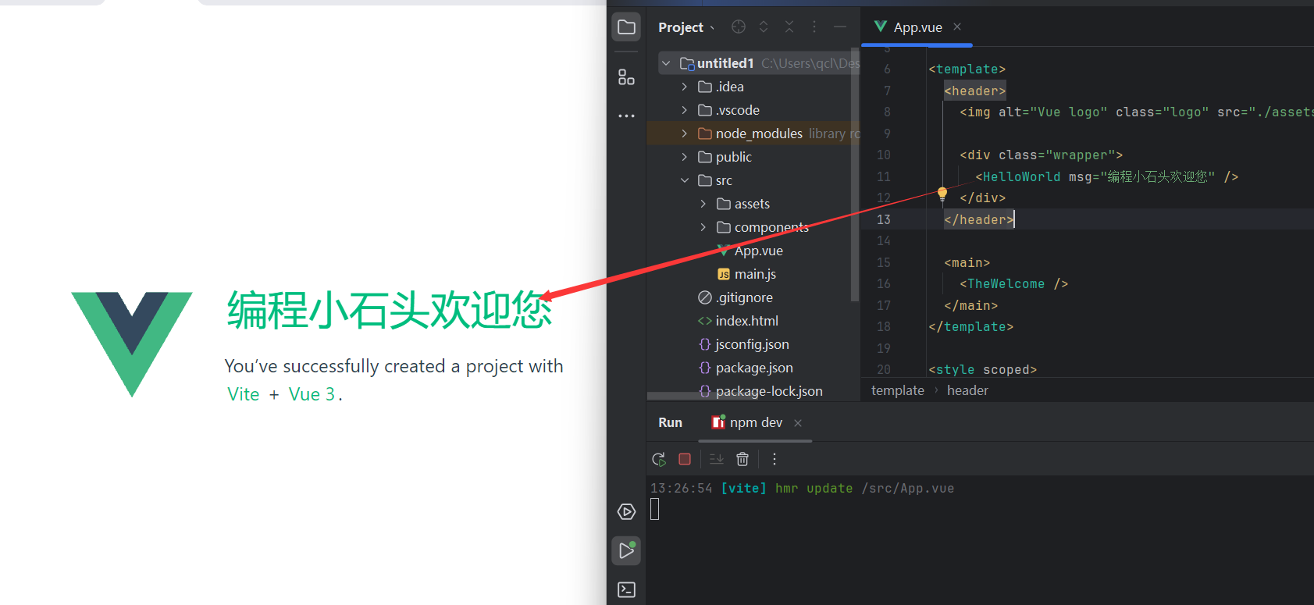Click the header breadcrumb in editor
This screenshot has width=1314, height=605.
click(967, 390)
